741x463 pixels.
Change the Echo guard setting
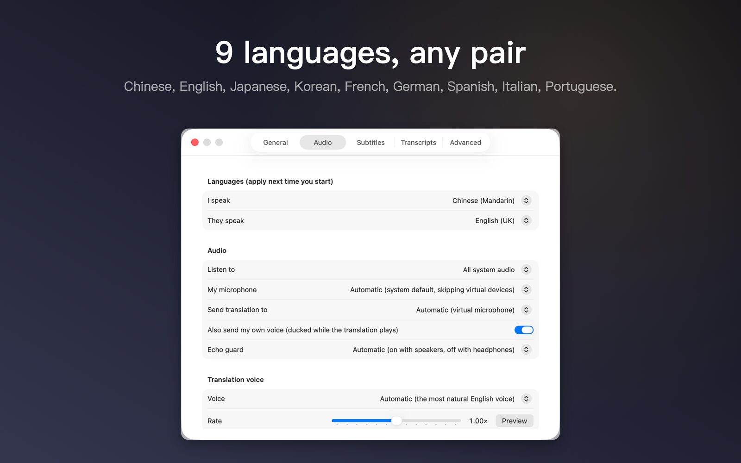[526, 350]
